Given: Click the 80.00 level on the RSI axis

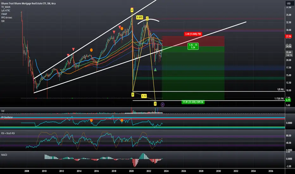Looking at the screenshot, I should pyautogui.click(x=289, y=135).
